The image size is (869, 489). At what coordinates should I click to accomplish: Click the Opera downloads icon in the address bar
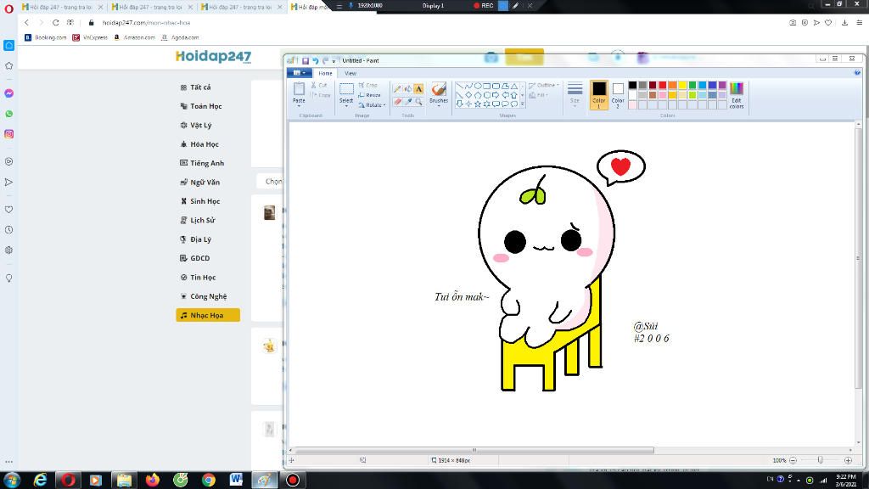coord(844,23)
